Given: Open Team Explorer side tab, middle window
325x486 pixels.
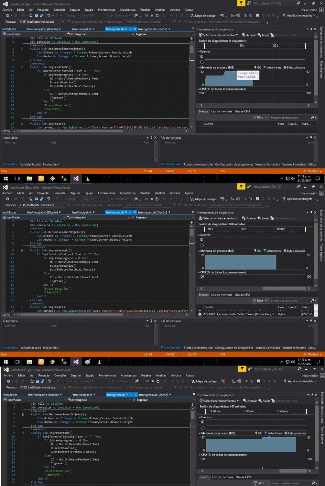Looking at the screenshot, I should click(321, 252).
